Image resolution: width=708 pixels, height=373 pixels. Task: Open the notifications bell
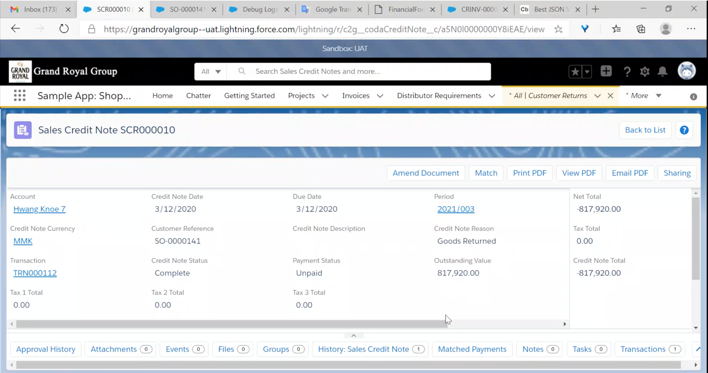[662, 72]
